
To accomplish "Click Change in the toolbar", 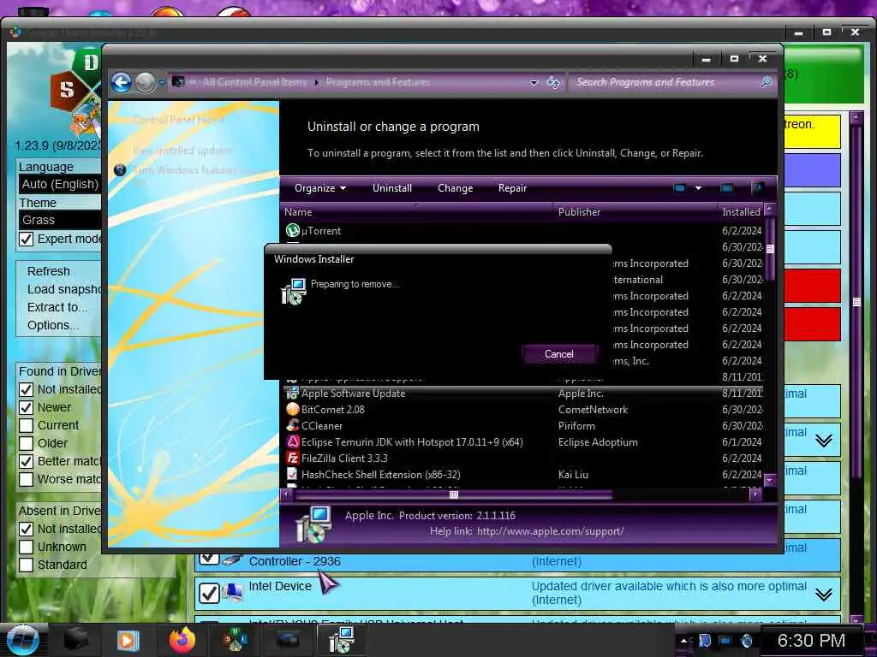I will (456, 188).
